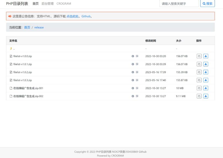
Task: Click the 搜索 search button
Action: [x=207, y=4]
